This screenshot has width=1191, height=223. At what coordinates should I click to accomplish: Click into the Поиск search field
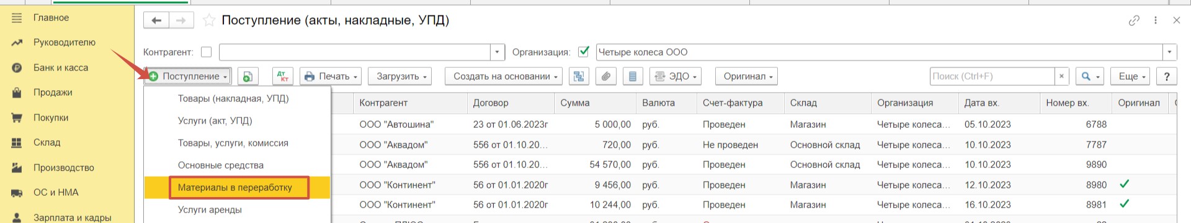click(x=992, y=77)
